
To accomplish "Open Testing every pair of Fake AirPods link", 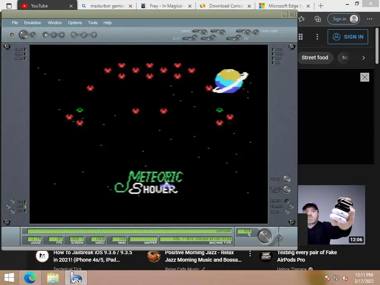I will coord(307,256).
